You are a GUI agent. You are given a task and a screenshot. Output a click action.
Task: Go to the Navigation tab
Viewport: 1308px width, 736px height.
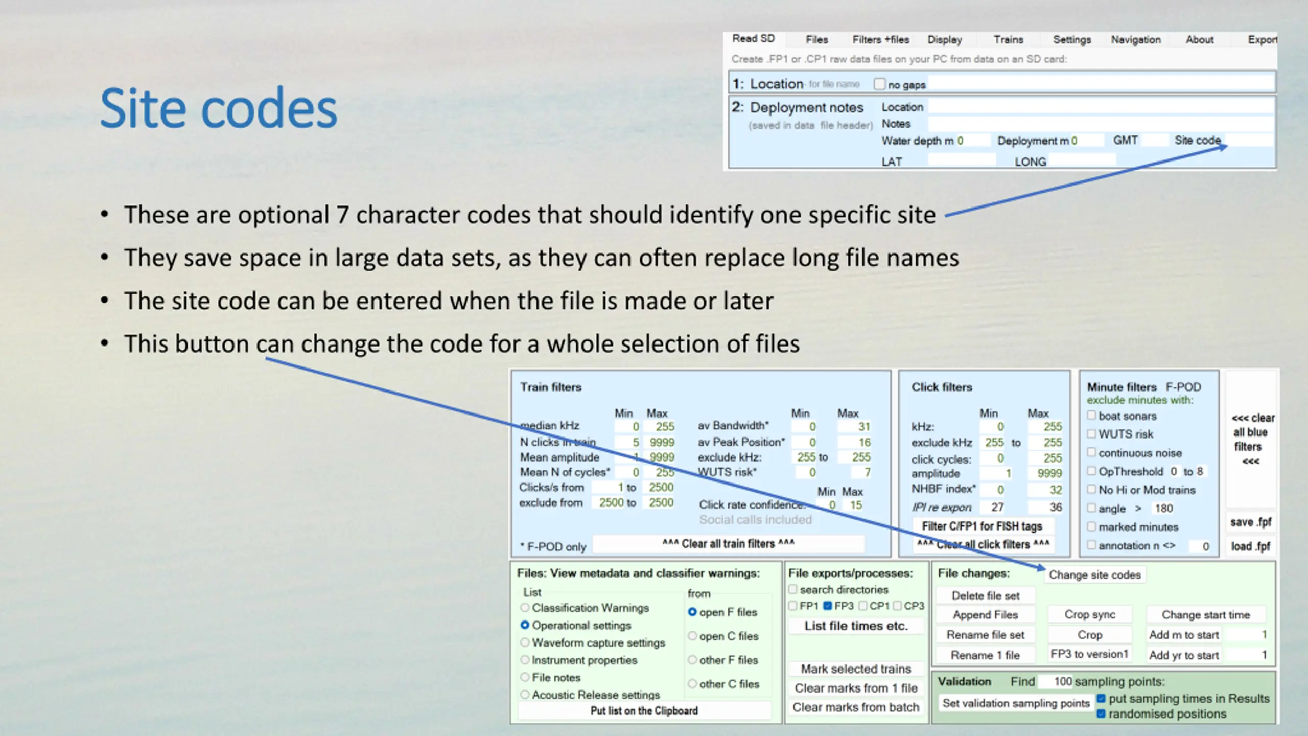(x=1135, y=40)
